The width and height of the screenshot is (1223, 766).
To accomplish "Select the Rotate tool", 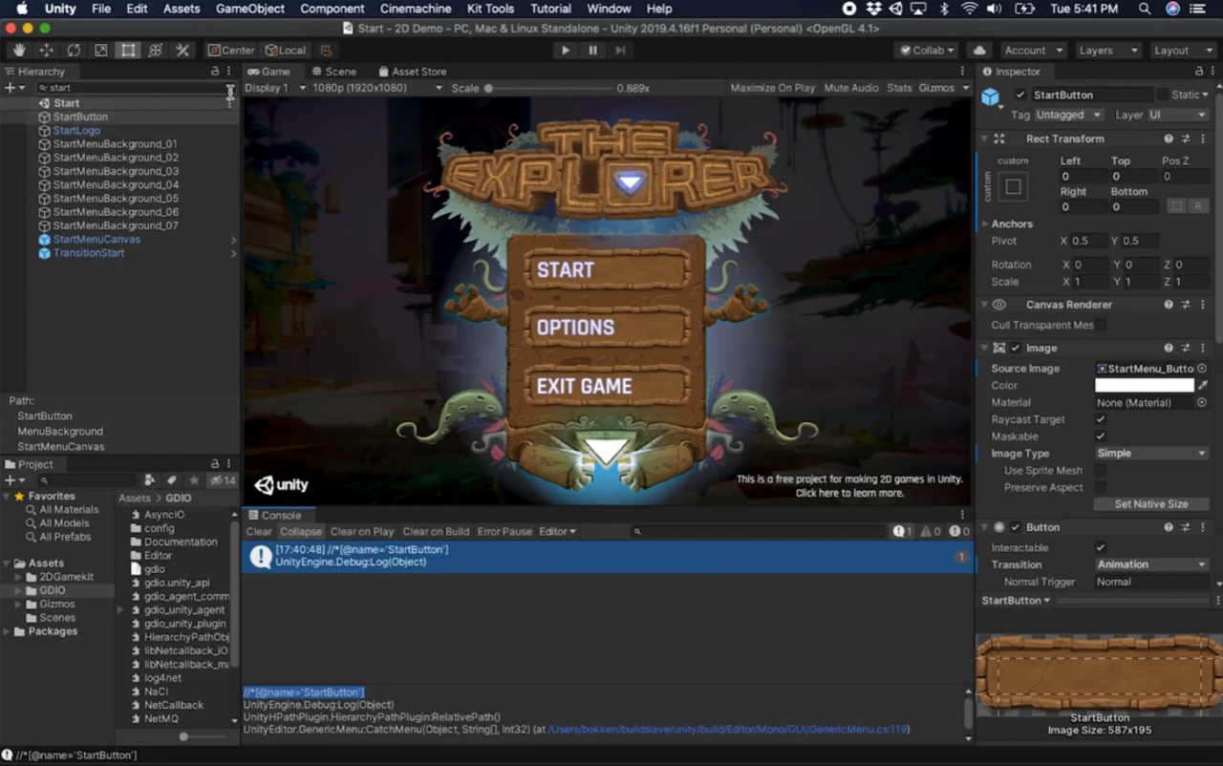I will (x=74, y=51).
